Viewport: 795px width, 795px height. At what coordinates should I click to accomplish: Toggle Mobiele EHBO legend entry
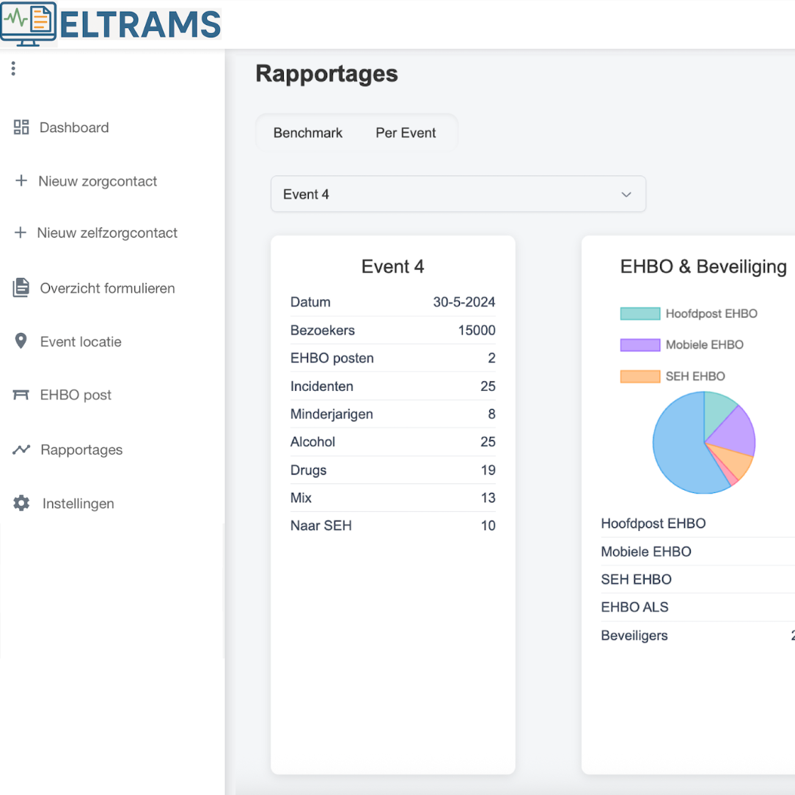coord(681,345)
